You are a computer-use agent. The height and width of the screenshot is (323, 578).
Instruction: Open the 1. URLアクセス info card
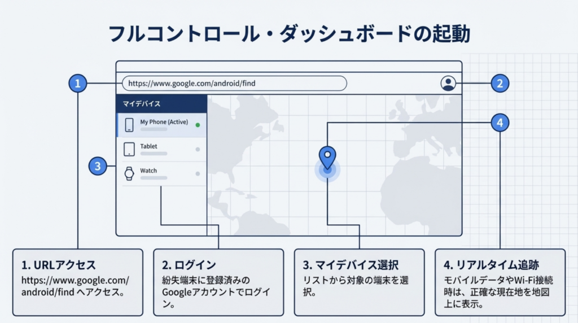(78, 282)
